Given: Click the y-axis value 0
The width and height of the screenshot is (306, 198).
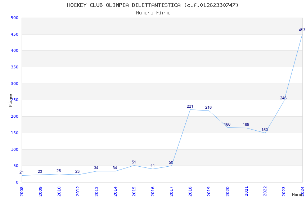Looking at the screenshot, I should coord(17,183).
